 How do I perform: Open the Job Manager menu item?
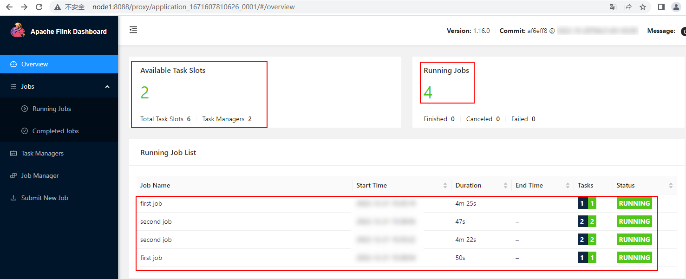coord(59,175)
